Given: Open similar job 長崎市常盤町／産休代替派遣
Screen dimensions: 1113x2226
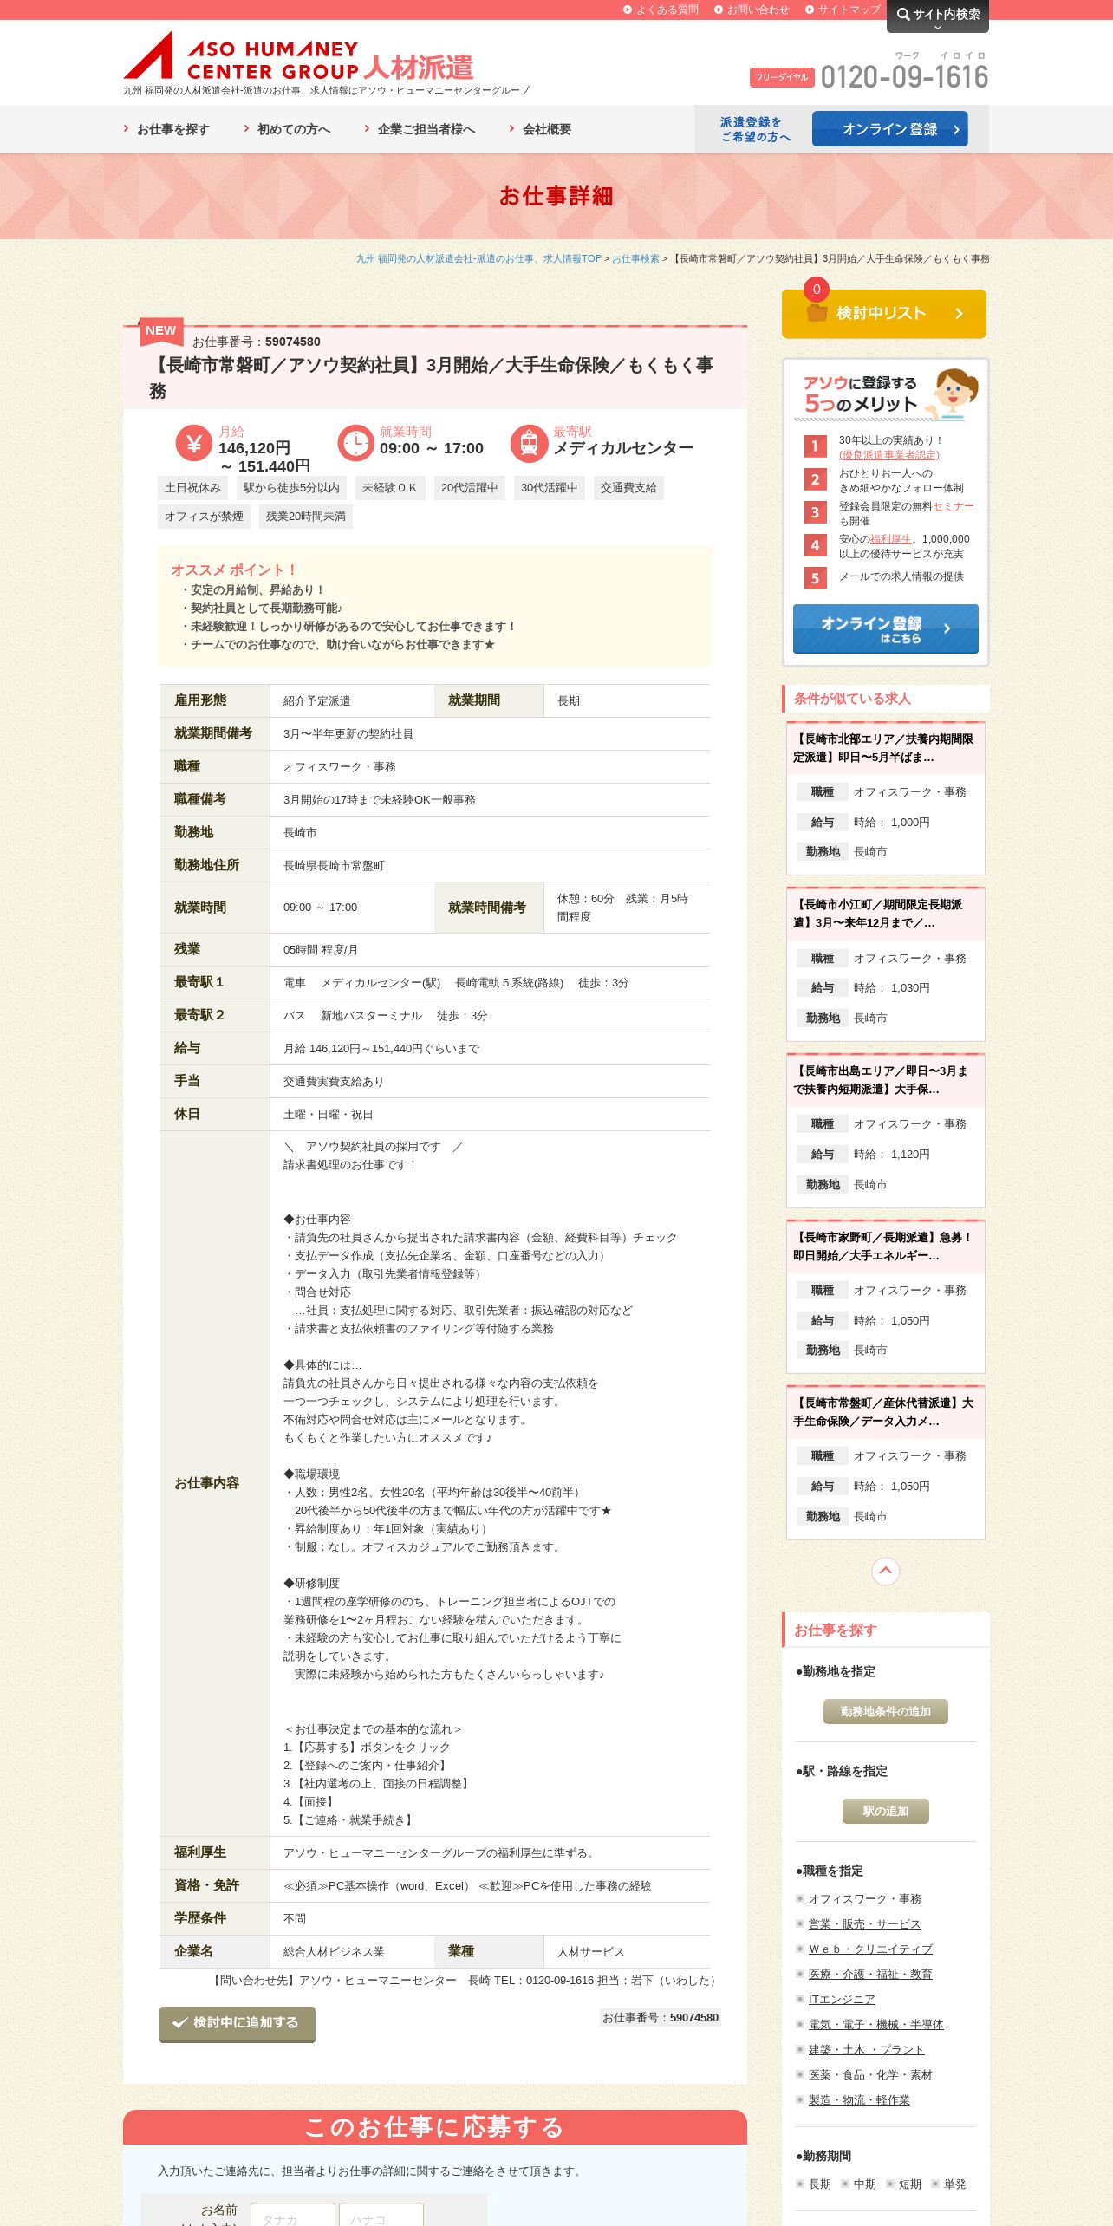Looking at the screenshot, I should (883, 1412).
